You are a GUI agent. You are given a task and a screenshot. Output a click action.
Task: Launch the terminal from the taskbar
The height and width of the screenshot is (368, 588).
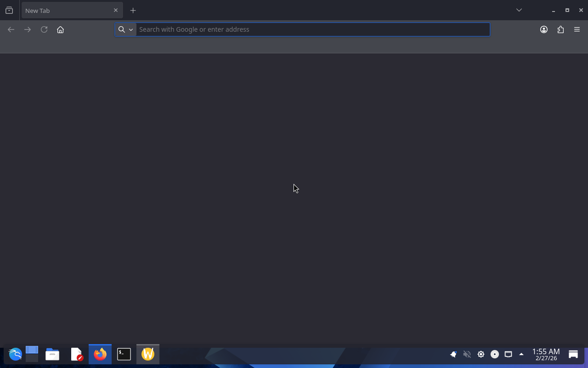tap(124, 354)
